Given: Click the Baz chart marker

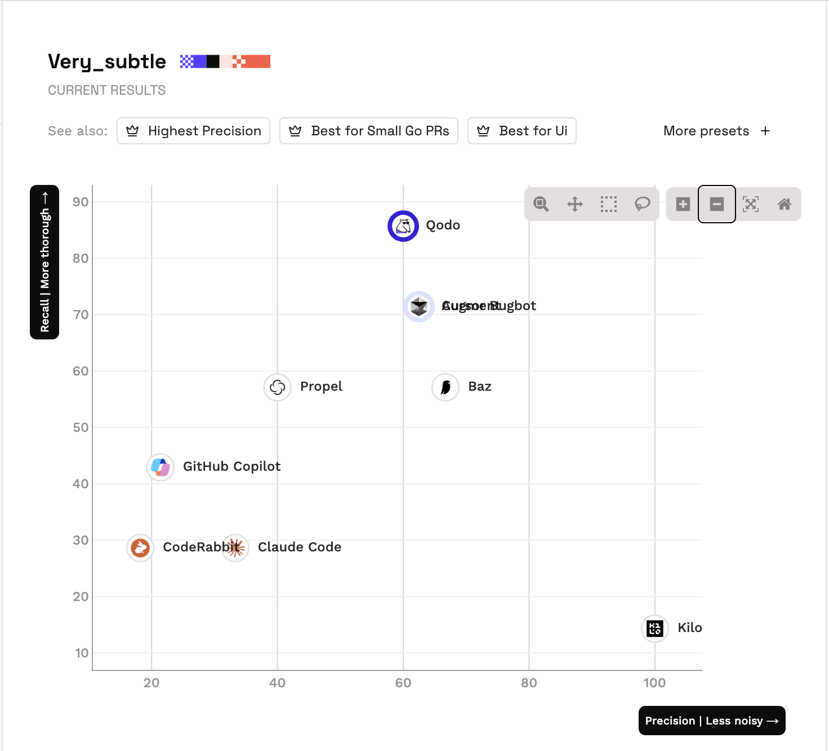Looking at the screenshot, I should point(445,387).
